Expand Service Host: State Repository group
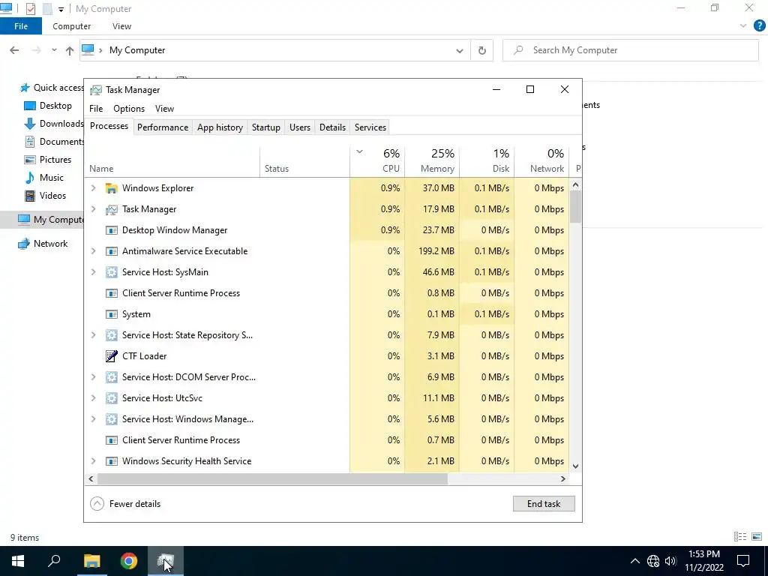 pyautogui.click(x=94, y=335)
